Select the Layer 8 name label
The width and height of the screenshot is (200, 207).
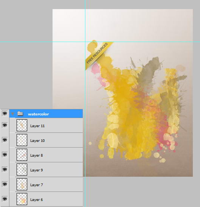coord(37,156)
